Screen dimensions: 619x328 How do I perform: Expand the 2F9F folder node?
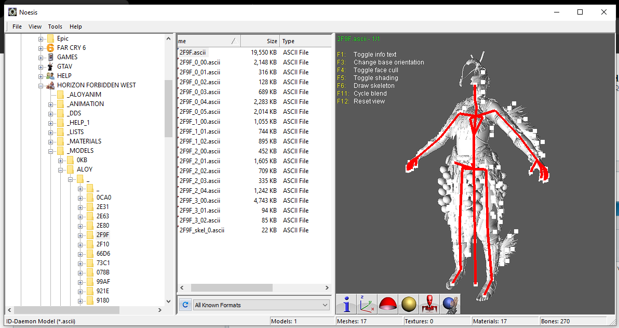[80, 235]
